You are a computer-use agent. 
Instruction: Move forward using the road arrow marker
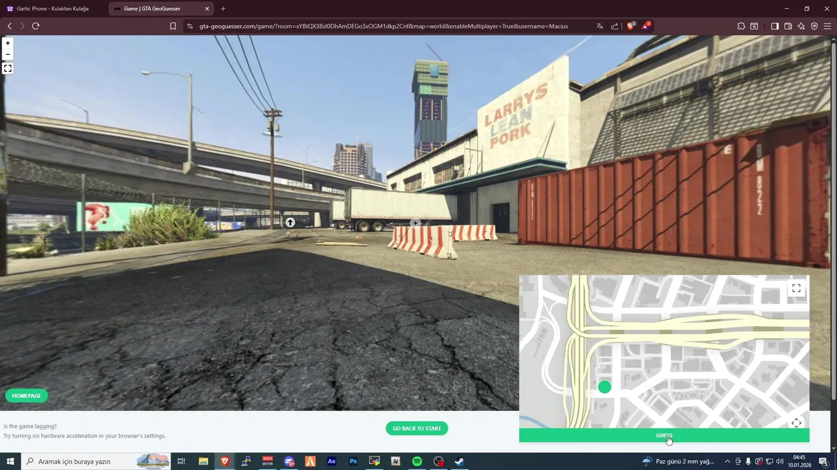[290, 223]
